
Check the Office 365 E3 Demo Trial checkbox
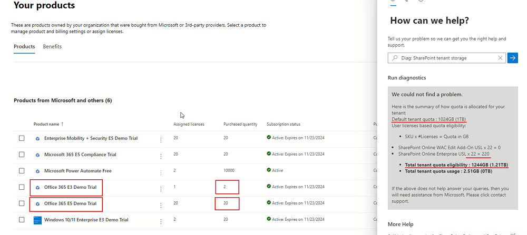pyautogui.click(x=22, y=187)
